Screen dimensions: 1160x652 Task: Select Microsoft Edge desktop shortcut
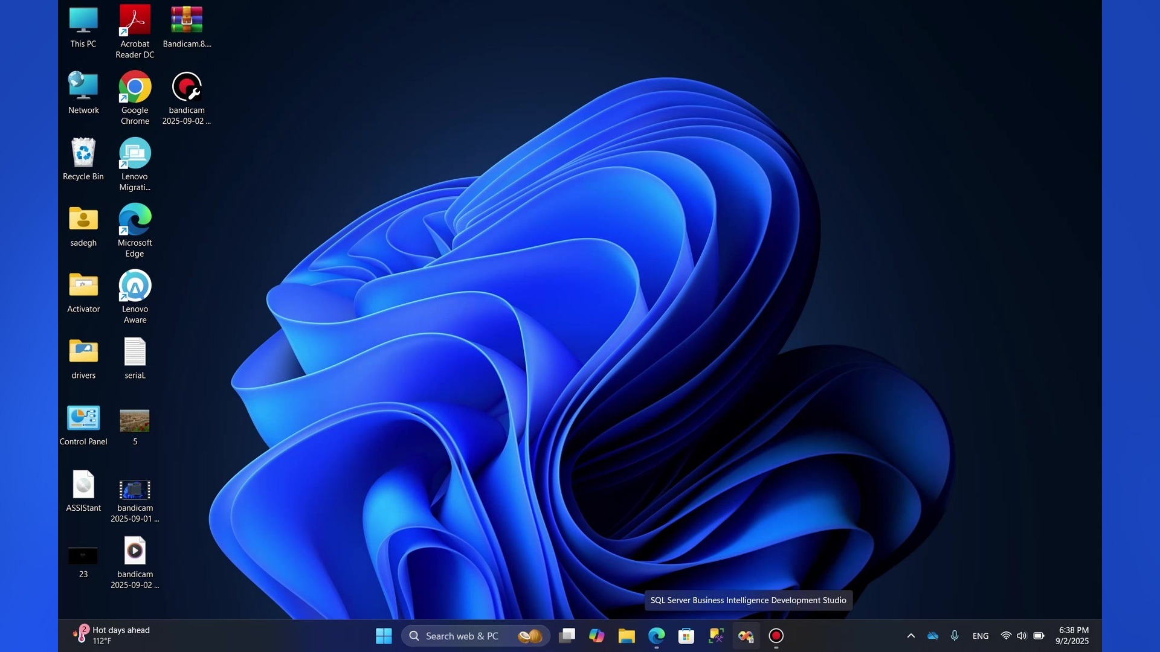[x=135, y=220]
